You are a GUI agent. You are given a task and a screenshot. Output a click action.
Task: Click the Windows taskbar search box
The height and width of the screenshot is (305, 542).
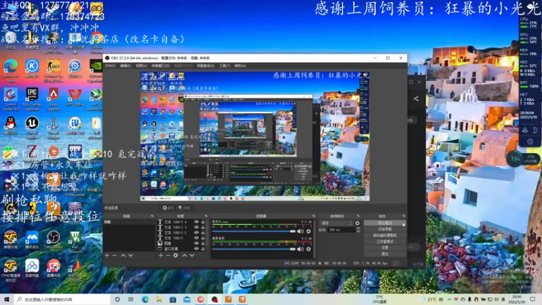point(62,299)
